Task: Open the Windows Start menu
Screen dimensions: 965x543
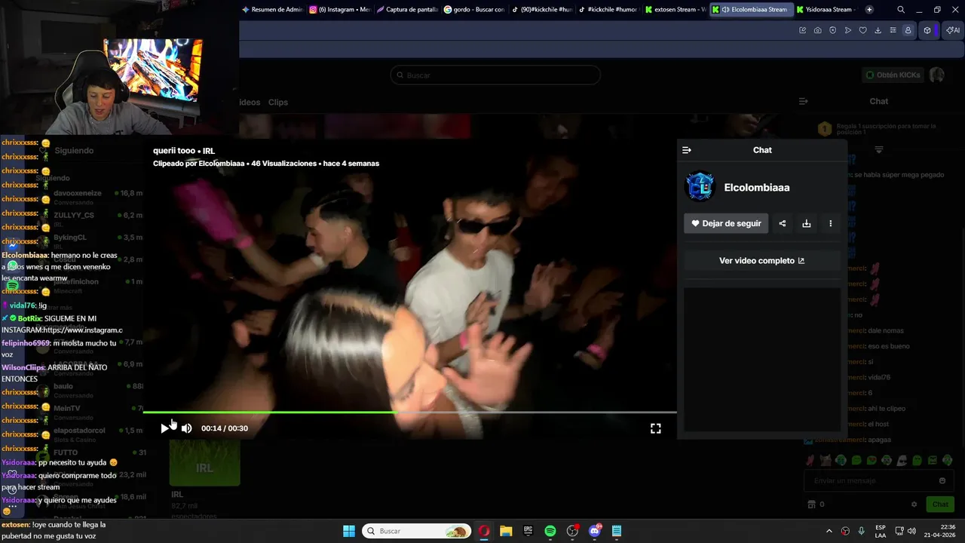Action: 349,531
